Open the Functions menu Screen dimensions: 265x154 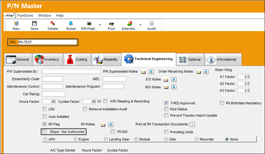click(x=25, y=15)
